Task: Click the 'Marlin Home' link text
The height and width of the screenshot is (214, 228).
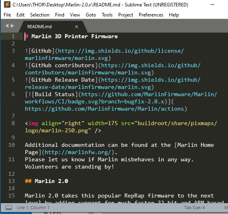Action: (x=195, y=145)
